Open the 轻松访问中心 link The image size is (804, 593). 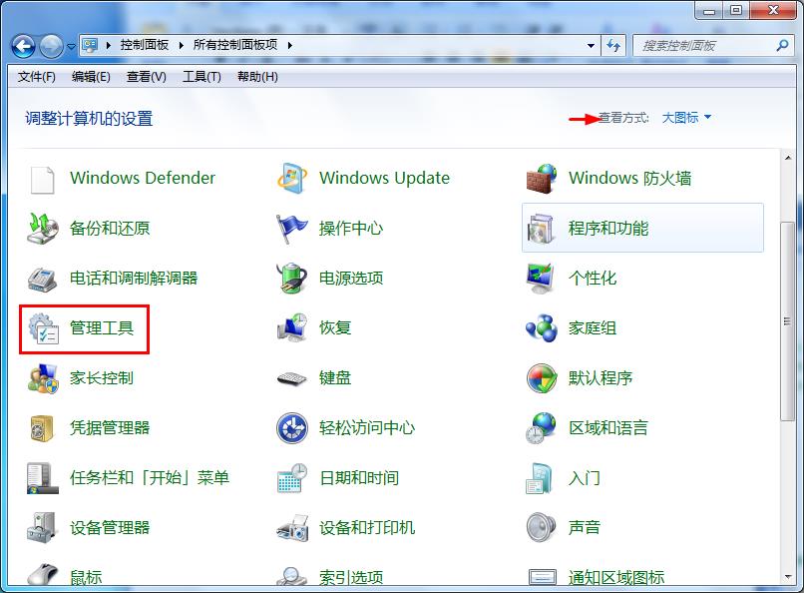(367, 428)
